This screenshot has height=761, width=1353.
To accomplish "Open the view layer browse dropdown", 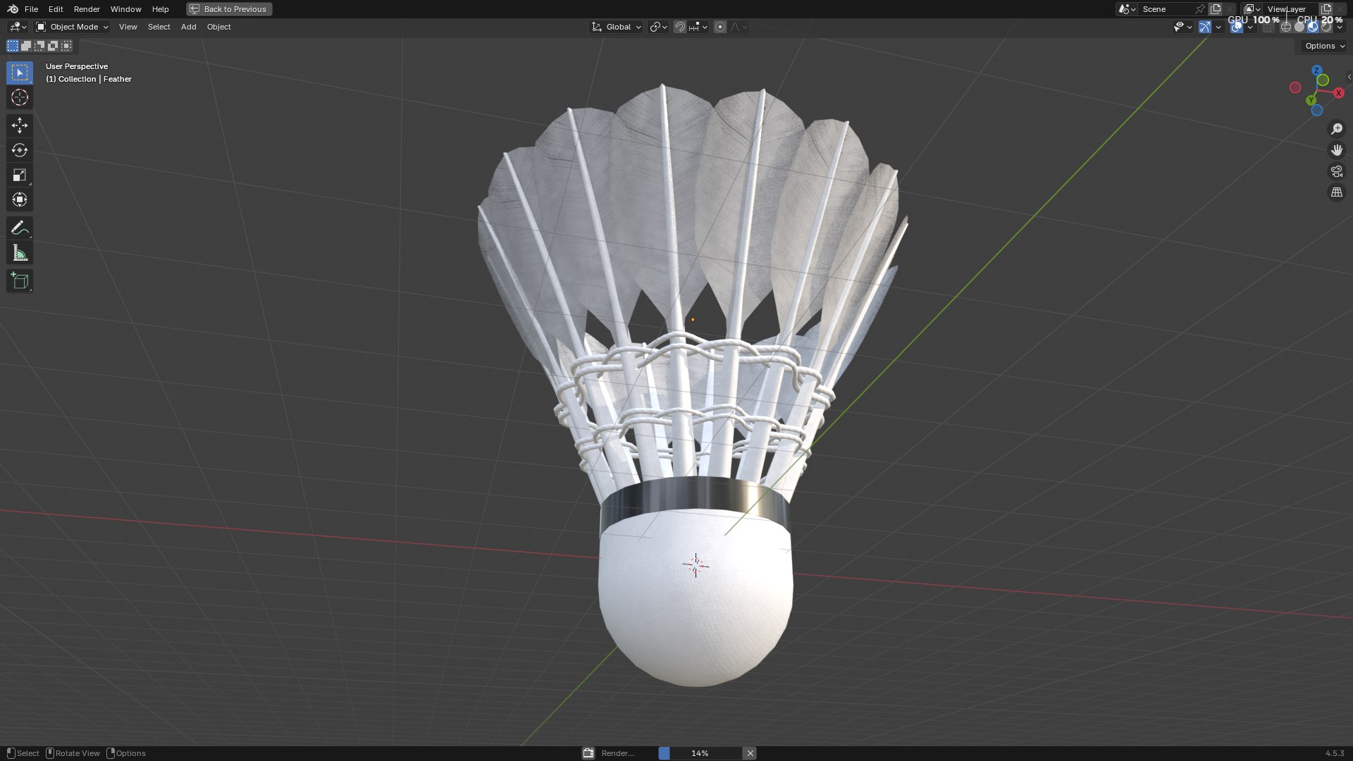I will pyautogui.click(x=1252, y=9).
